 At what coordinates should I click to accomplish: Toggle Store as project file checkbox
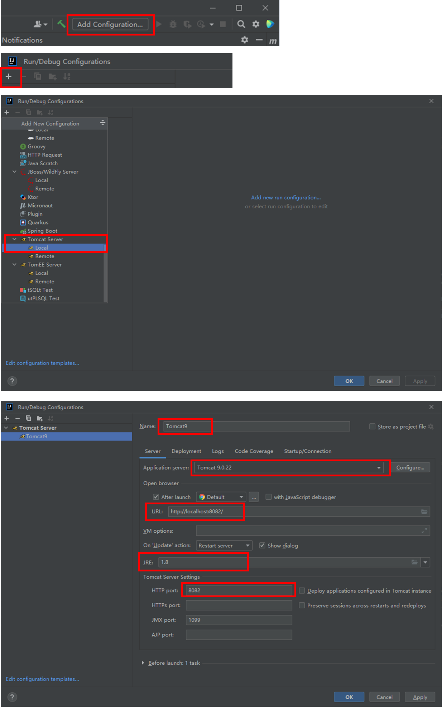pos(373,426)
